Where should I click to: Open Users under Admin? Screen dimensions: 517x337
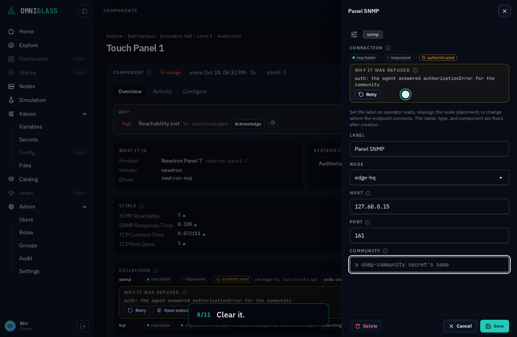point(52,219)
